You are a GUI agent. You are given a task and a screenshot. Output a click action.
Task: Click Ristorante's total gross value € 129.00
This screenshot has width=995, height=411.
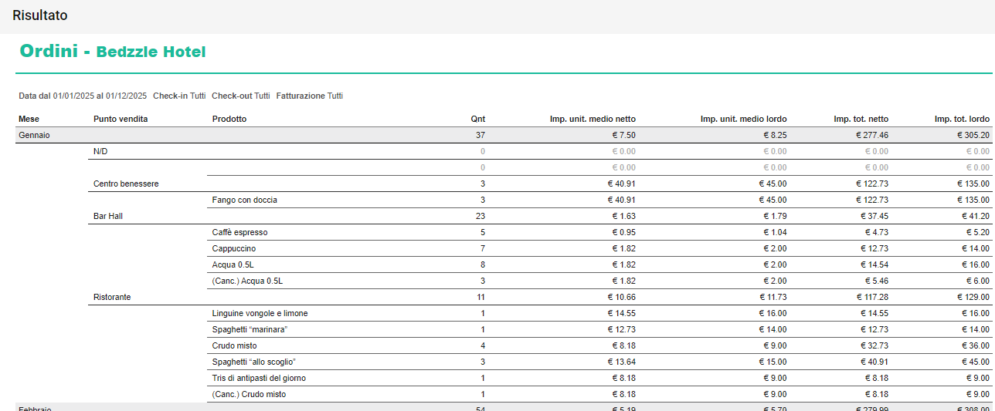pyautogui.click(x=973, y=297)
